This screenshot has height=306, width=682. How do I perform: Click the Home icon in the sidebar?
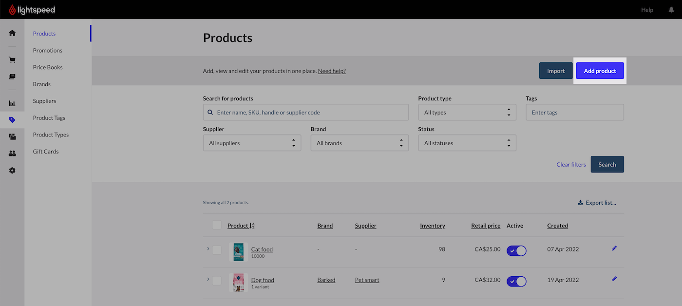[12, 33]
